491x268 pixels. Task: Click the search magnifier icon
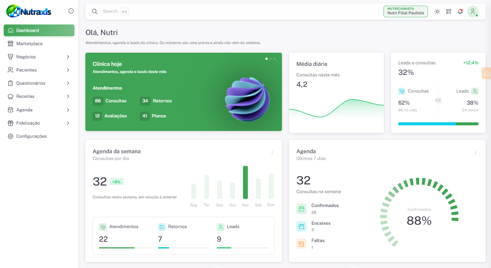[x=95, y=11]
